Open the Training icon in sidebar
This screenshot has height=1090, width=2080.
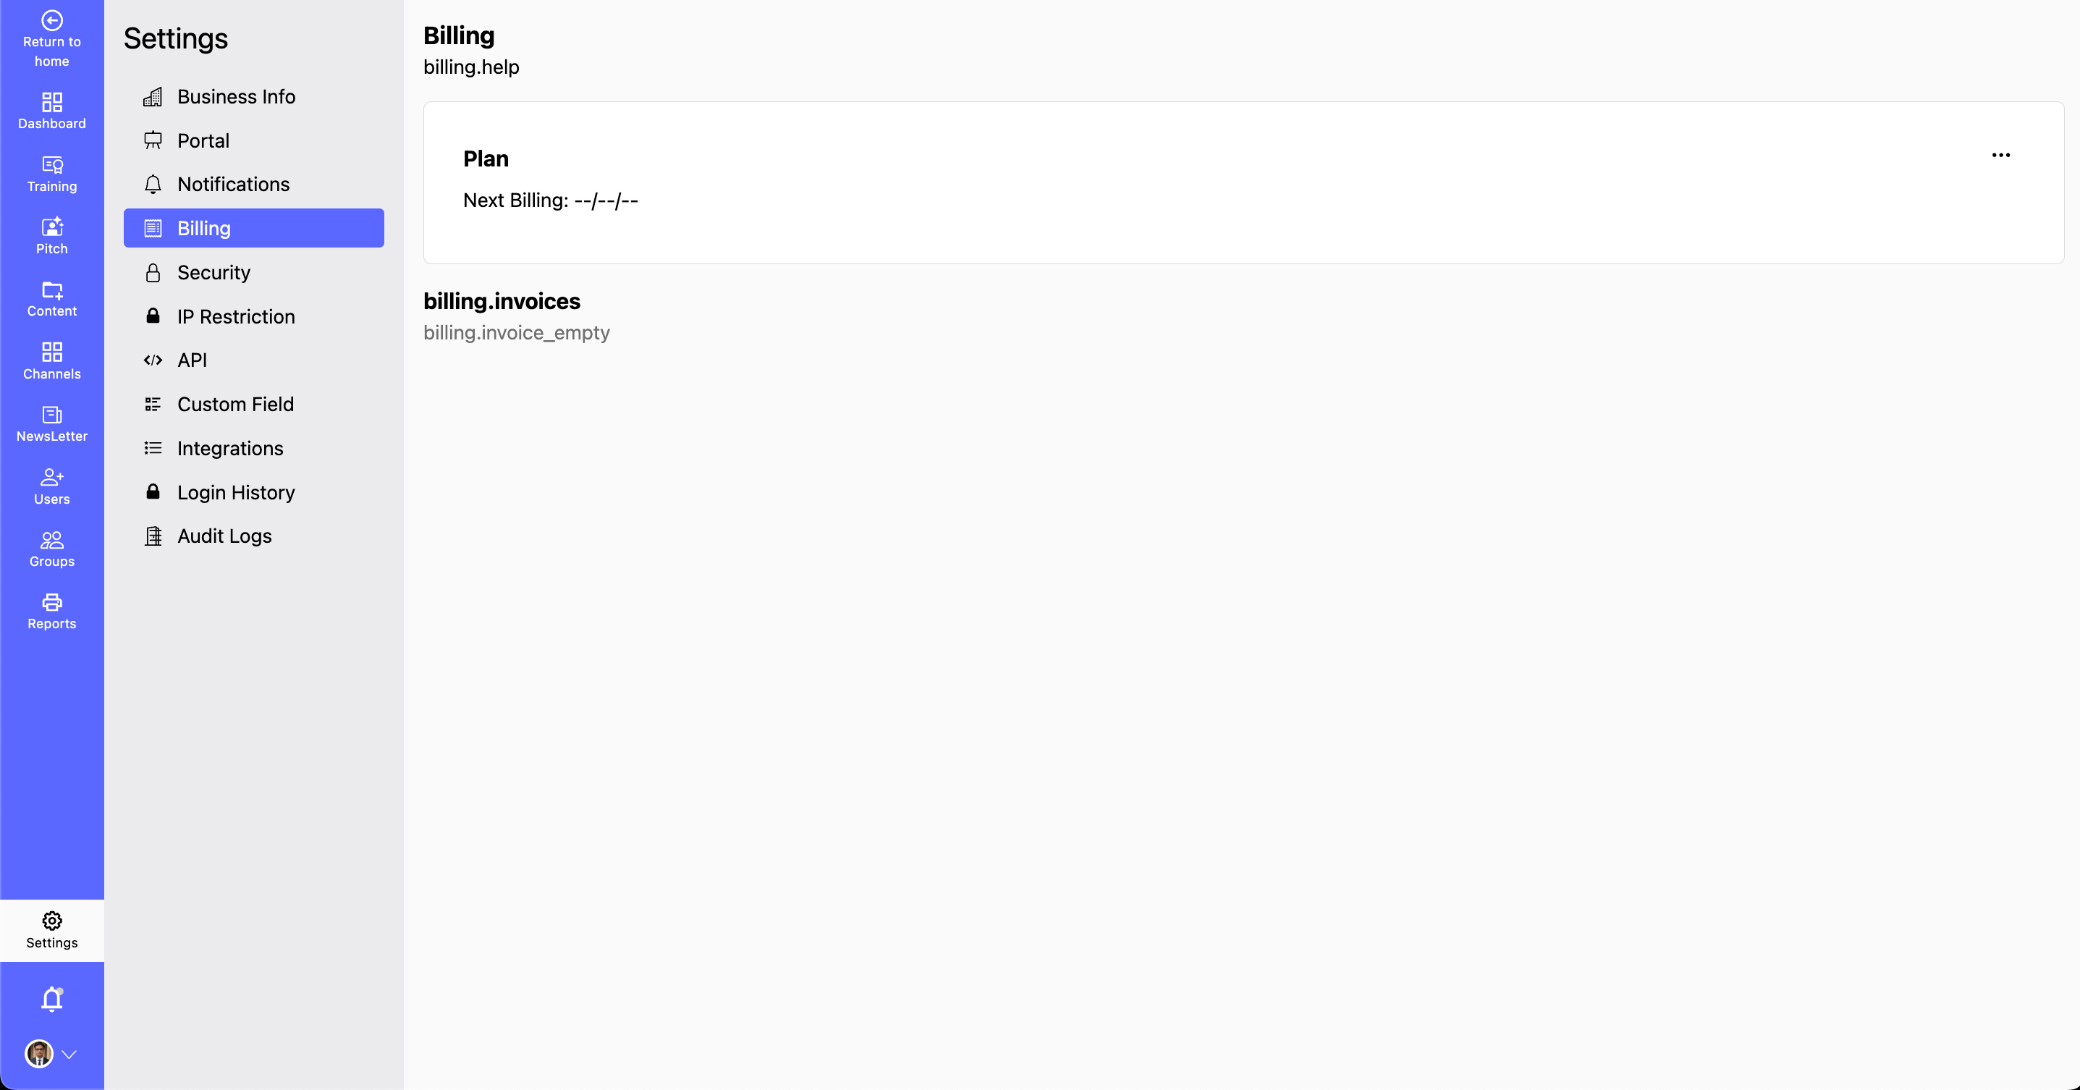(51, 165)
